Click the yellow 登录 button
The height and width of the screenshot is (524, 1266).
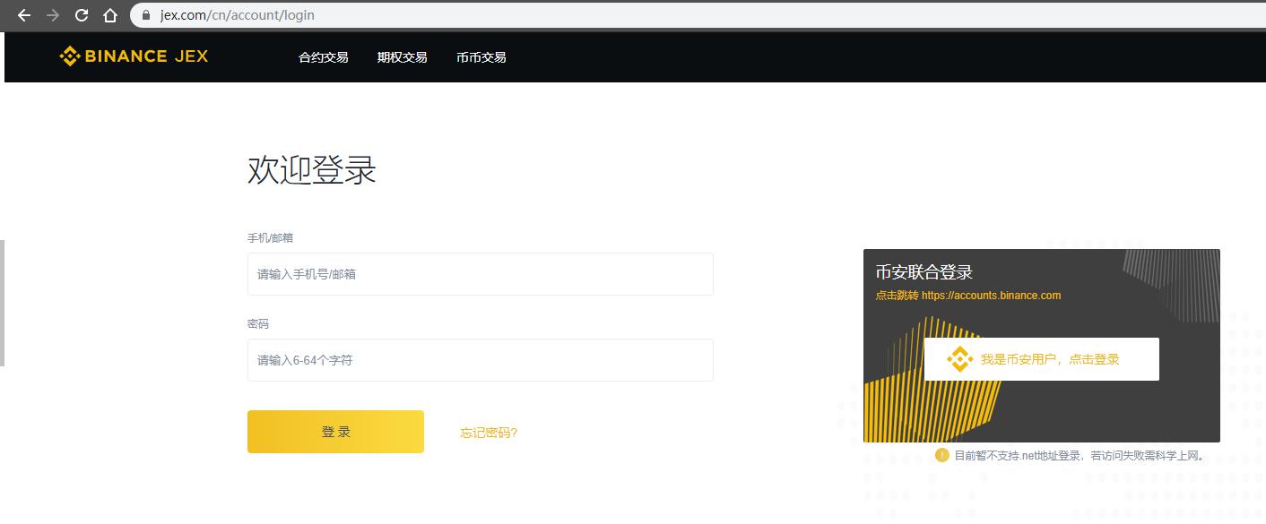tap(335, 432)
